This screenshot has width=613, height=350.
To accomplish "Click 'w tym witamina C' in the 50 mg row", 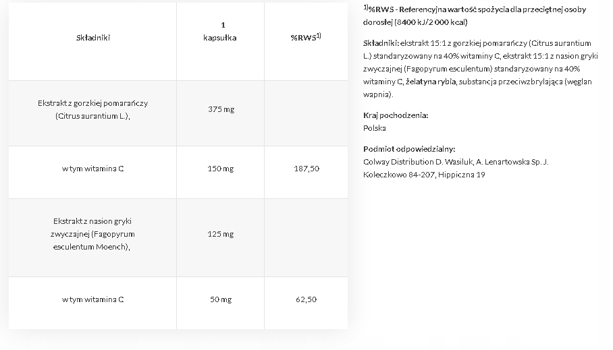I will click(93, 299).
